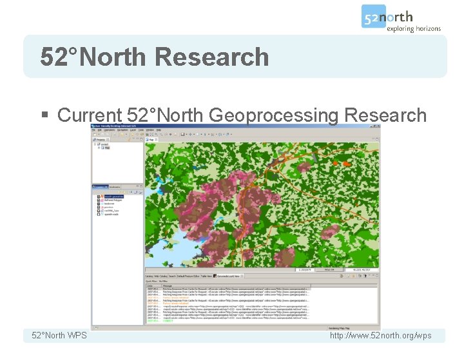Select the first orange log row

(x=228, y=298)
